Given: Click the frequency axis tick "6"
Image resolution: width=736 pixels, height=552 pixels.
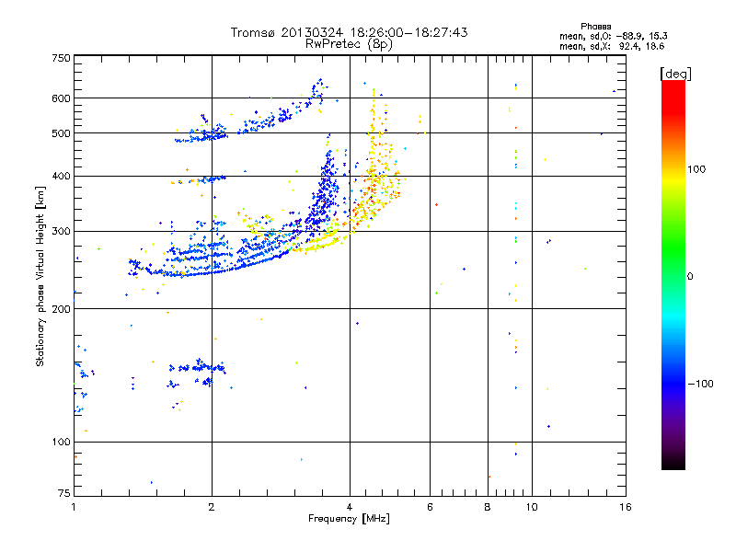Looking at the screenshot, I should tap(430, 507).
